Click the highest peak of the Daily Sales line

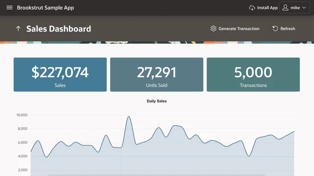pos(128,116)
